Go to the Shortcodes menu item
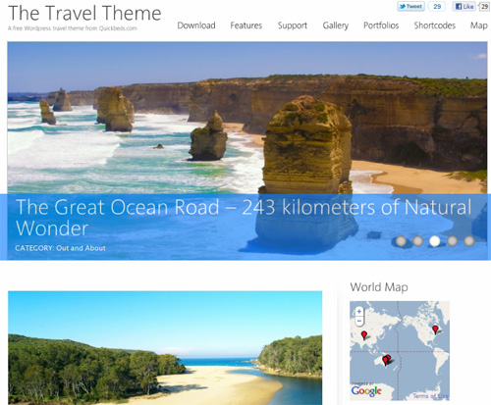The height and width of the screenshot is (405, 491). [435, 25]
